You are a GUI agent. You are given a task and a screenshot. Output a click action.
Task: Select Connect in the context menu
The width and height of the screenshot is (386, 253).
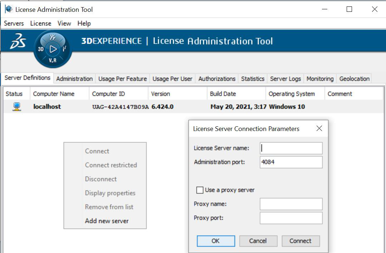[x=97, y=151]
